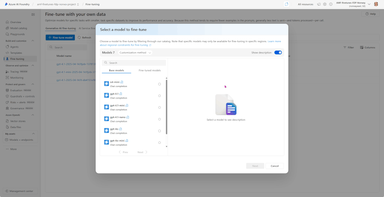The width and height of the screenshot is (384, 197).
Task: Click the Next button beside Cancel
Action: tap(255, 166)
